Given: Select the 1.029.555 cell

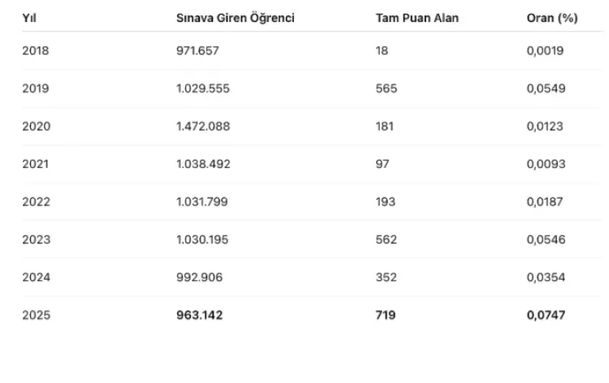Looking at the screenshot, I should pos(203,88).
